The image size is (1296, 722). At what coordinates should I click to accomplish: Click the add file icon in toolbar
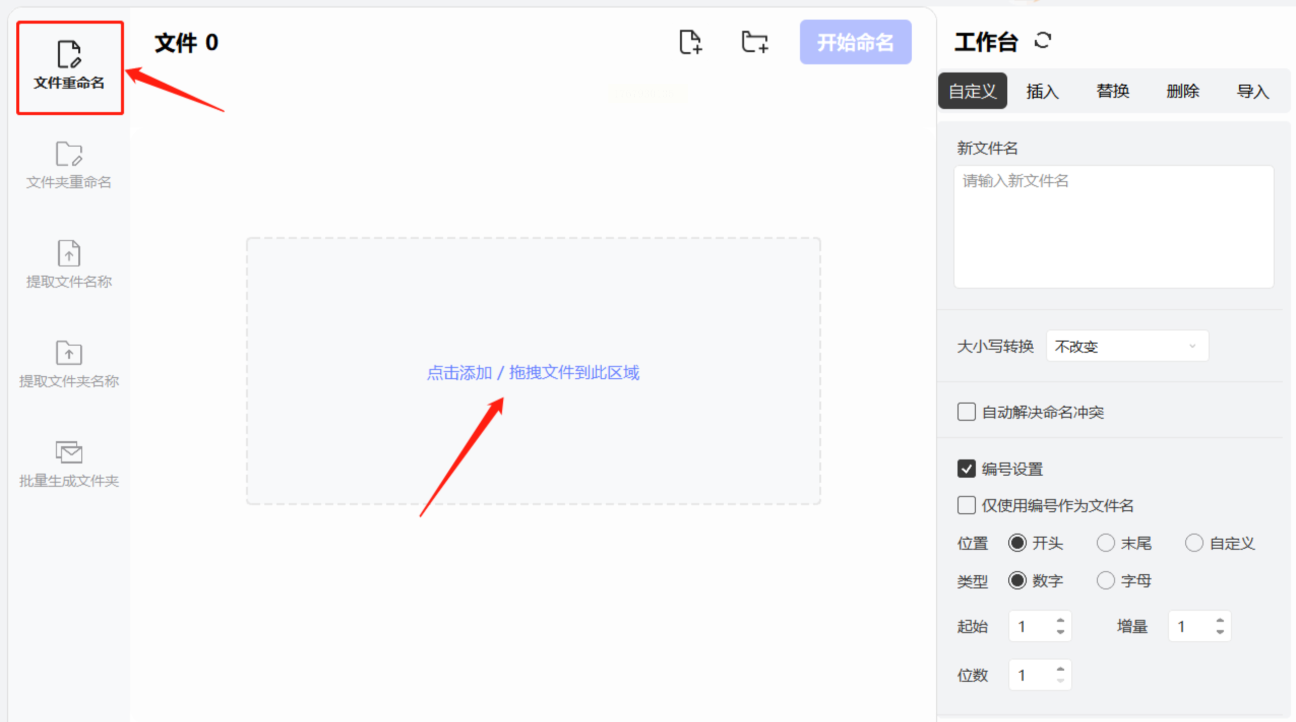pos(690,42)
